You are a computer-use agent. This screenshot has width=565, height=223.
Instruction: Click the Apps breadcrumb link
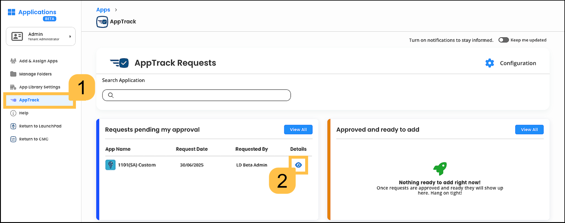tap(103, 10)
